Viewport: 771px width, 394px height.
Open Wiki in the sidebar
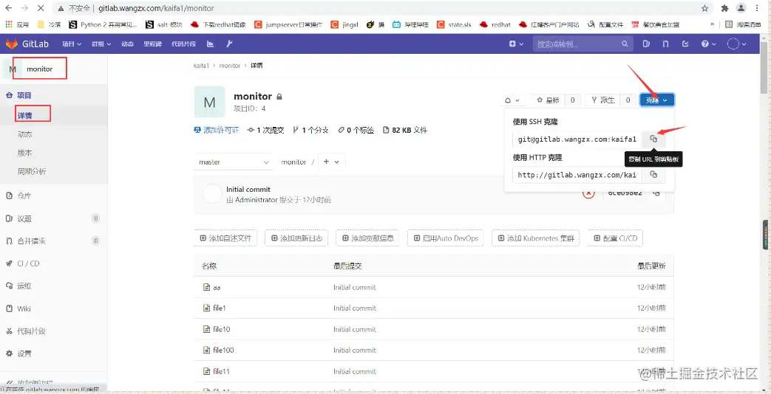[24, 308]
